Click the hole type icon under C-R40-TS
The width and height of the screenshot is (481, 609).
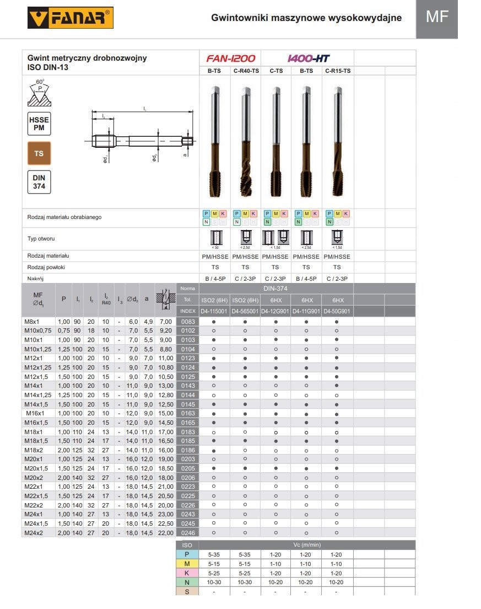click(245, 237)
